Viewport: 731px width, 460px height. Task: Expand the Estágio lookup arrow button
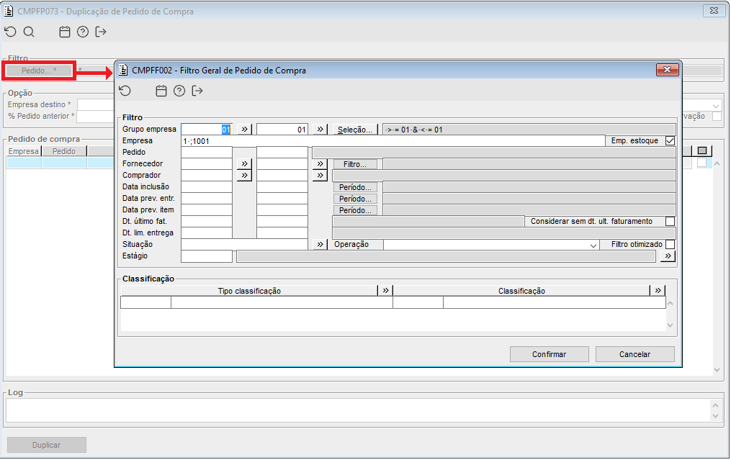coord(668,256)
